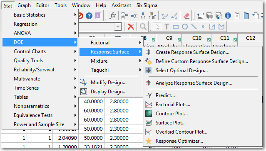Click the horizontal blue bar tree toolbar icon
The width and height of the screenshot is (266, 151).
click(x=134, y=16)
